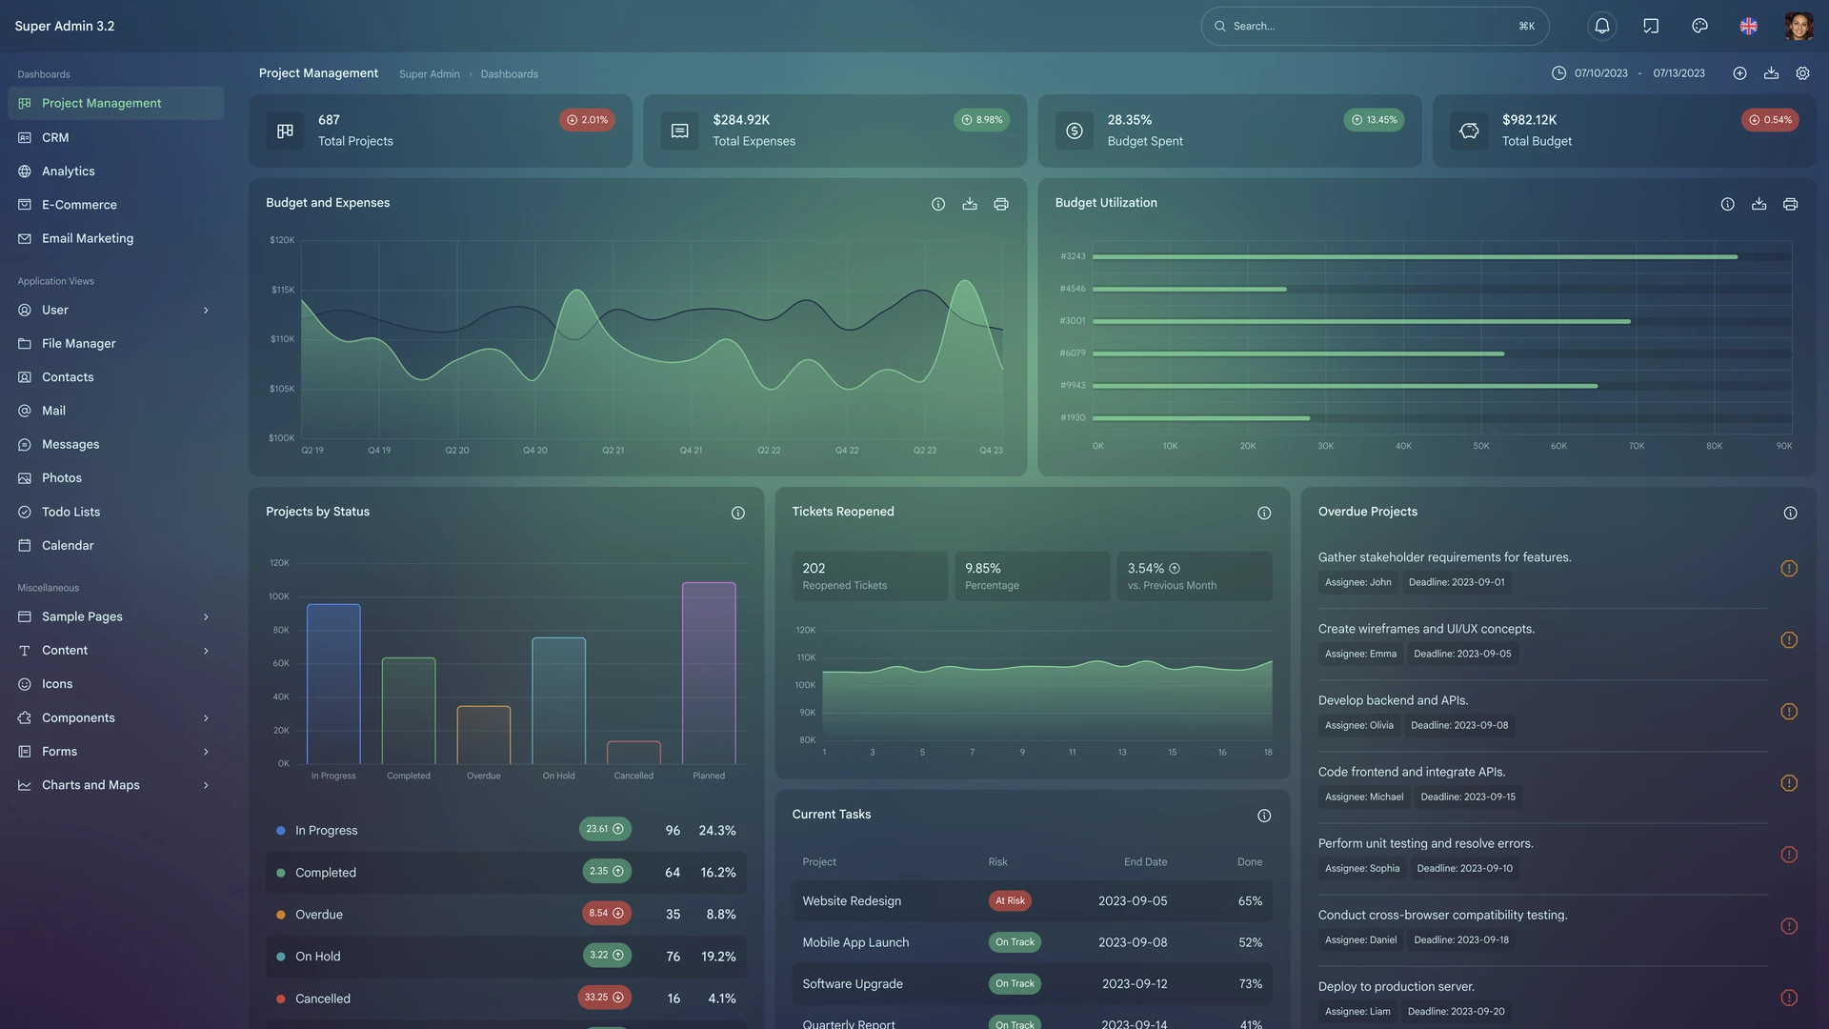Click alert icon for Deploy to production server
This screenshot has height=1029, width=1829.
(x=1789, y=998)
